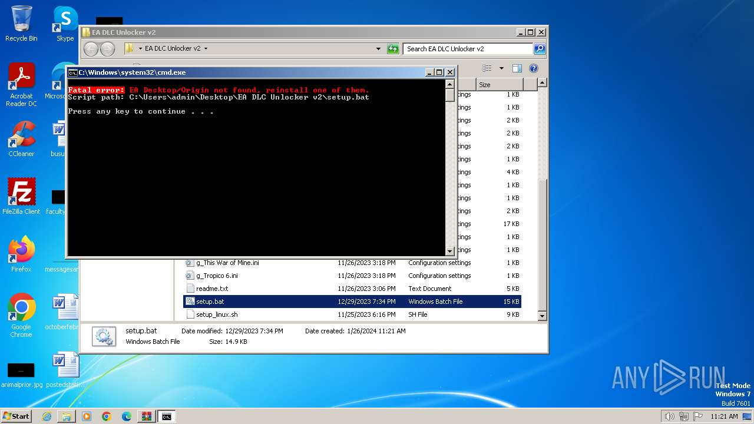Open the view options dropdown arrow
The height and width of the screenshot is (424, 754).
click(501, 68)
